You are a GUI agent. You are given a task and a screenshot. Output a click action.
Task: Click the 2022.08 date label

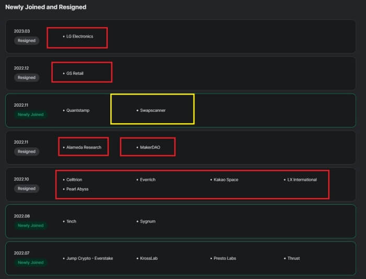click(22, 216)
